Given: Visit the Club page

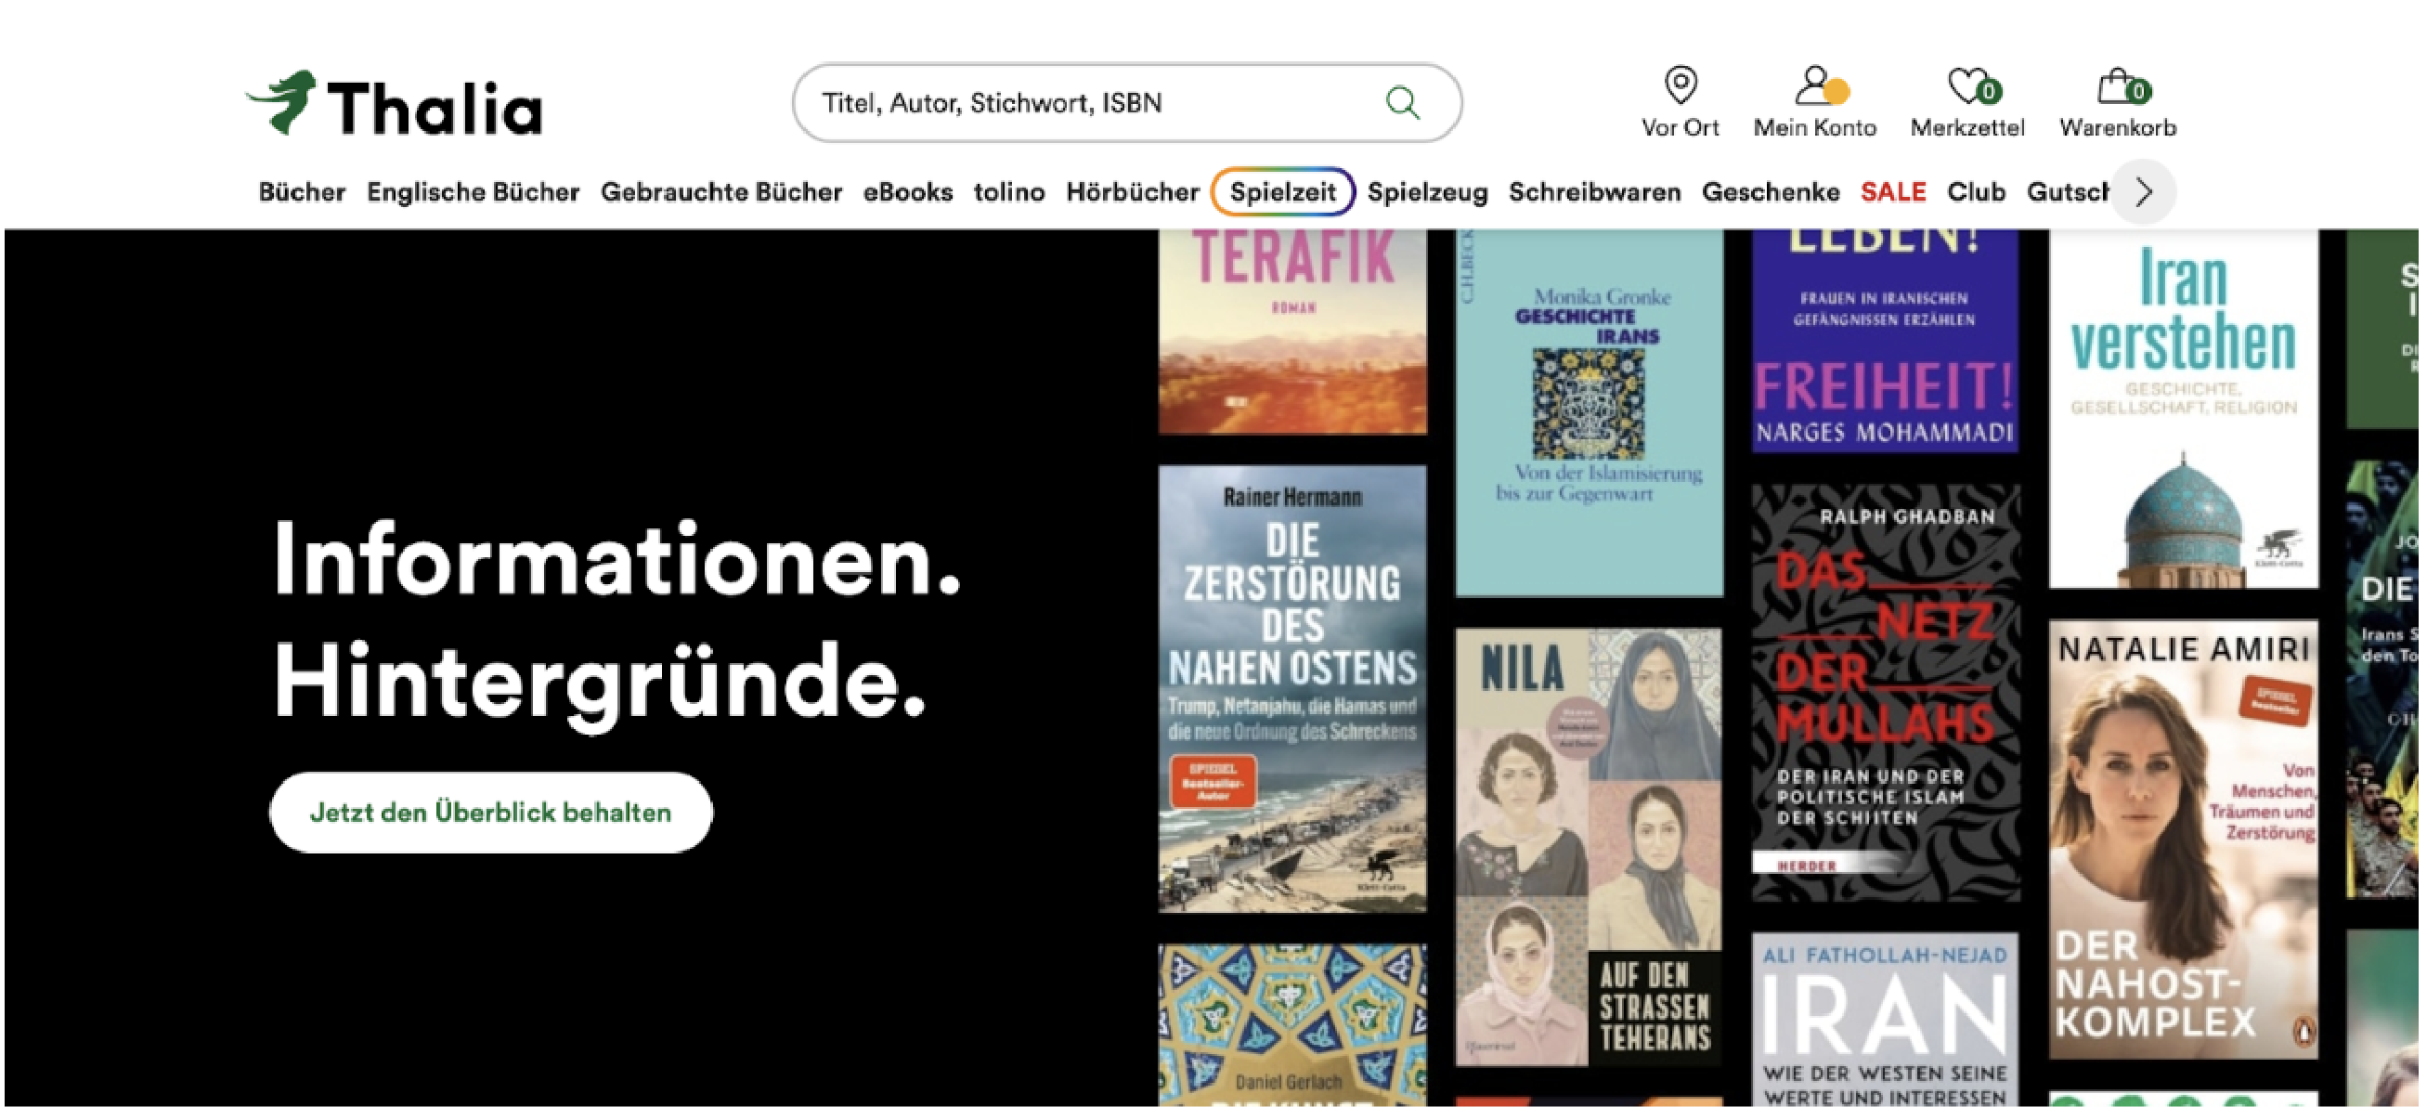Looking at the screenshot, I should pos(1976,191).
